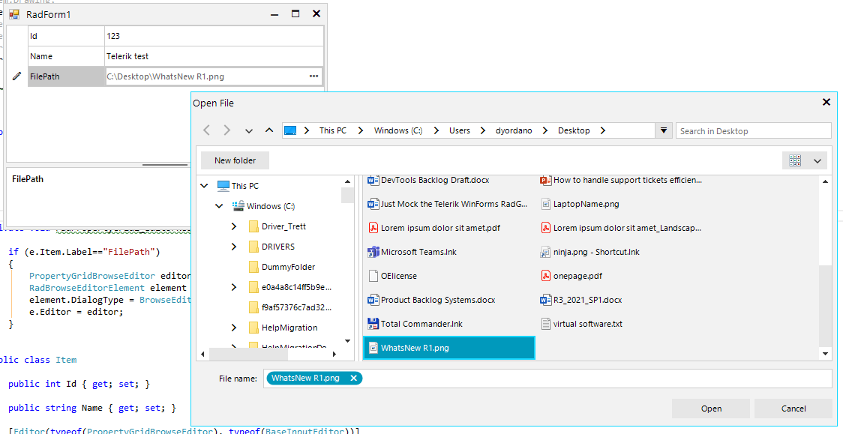Click the grid view layout icon
The height and width of the screenshot is (434, 843).
[x=795, y=160]
